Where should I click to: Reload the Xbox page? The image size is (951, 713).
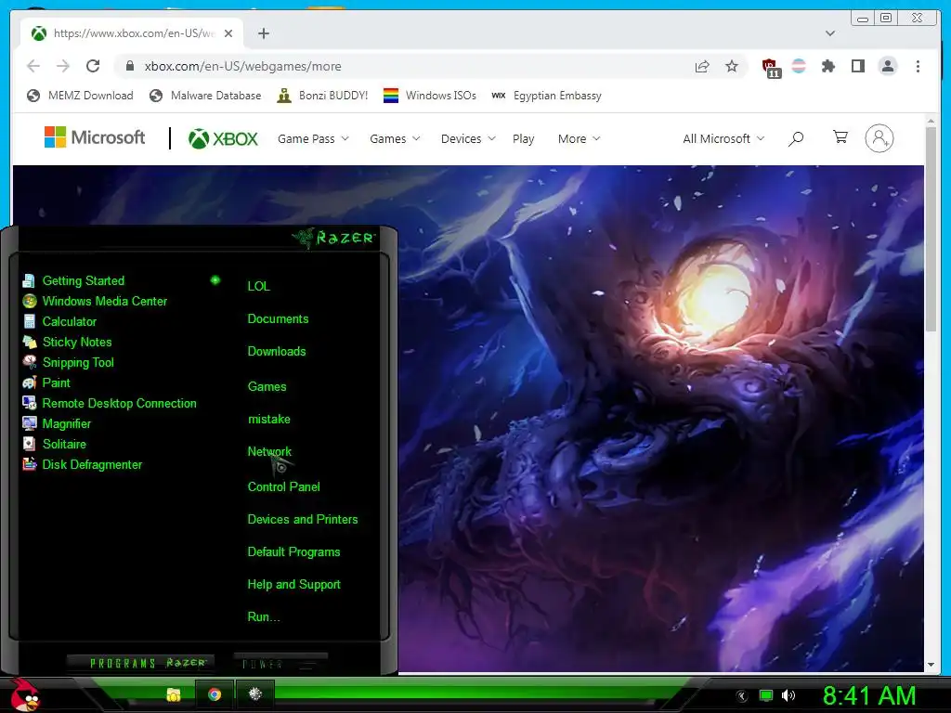tap(93, 66)
